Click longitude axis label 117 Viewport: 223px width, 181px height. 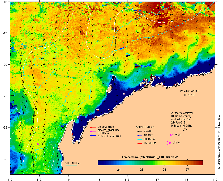point(157,180)
